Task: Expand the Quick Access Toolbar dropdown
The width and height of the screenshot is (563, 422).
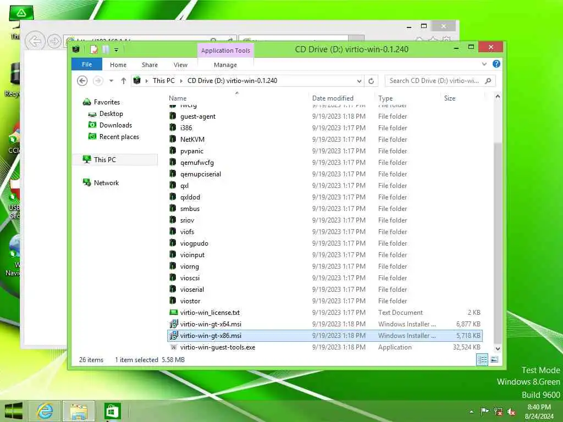Action: pos(117,50)
